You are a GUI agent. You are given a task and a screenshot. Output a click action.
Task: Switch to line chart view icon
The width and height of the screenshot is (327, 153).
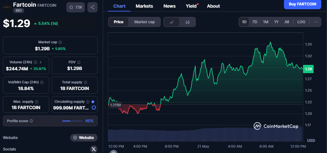[171, 22]
